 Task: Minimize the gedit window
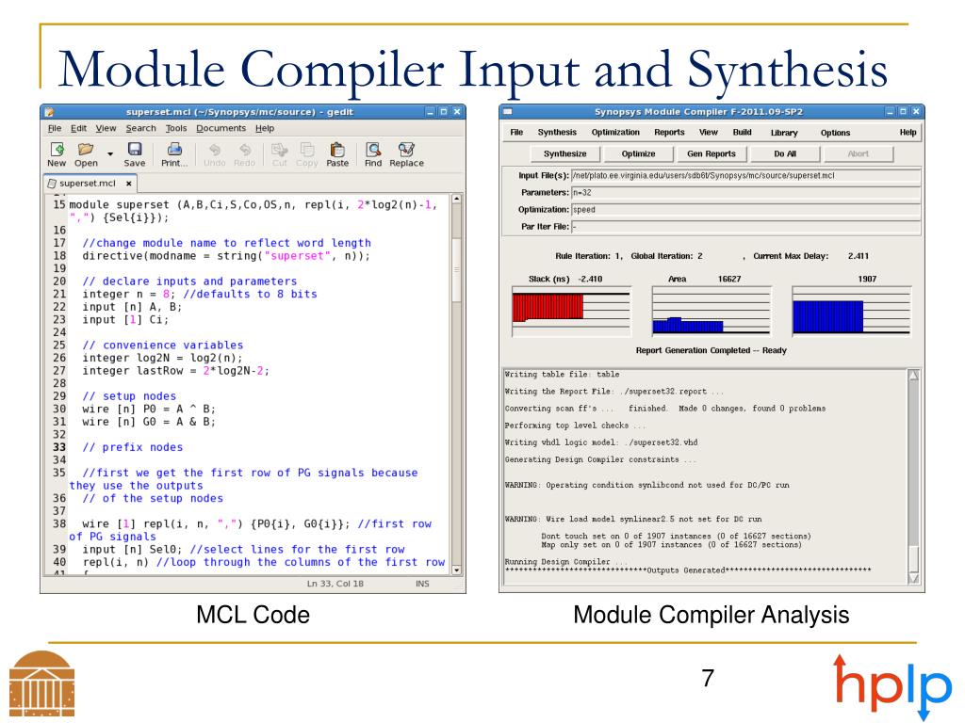(430, 112)
